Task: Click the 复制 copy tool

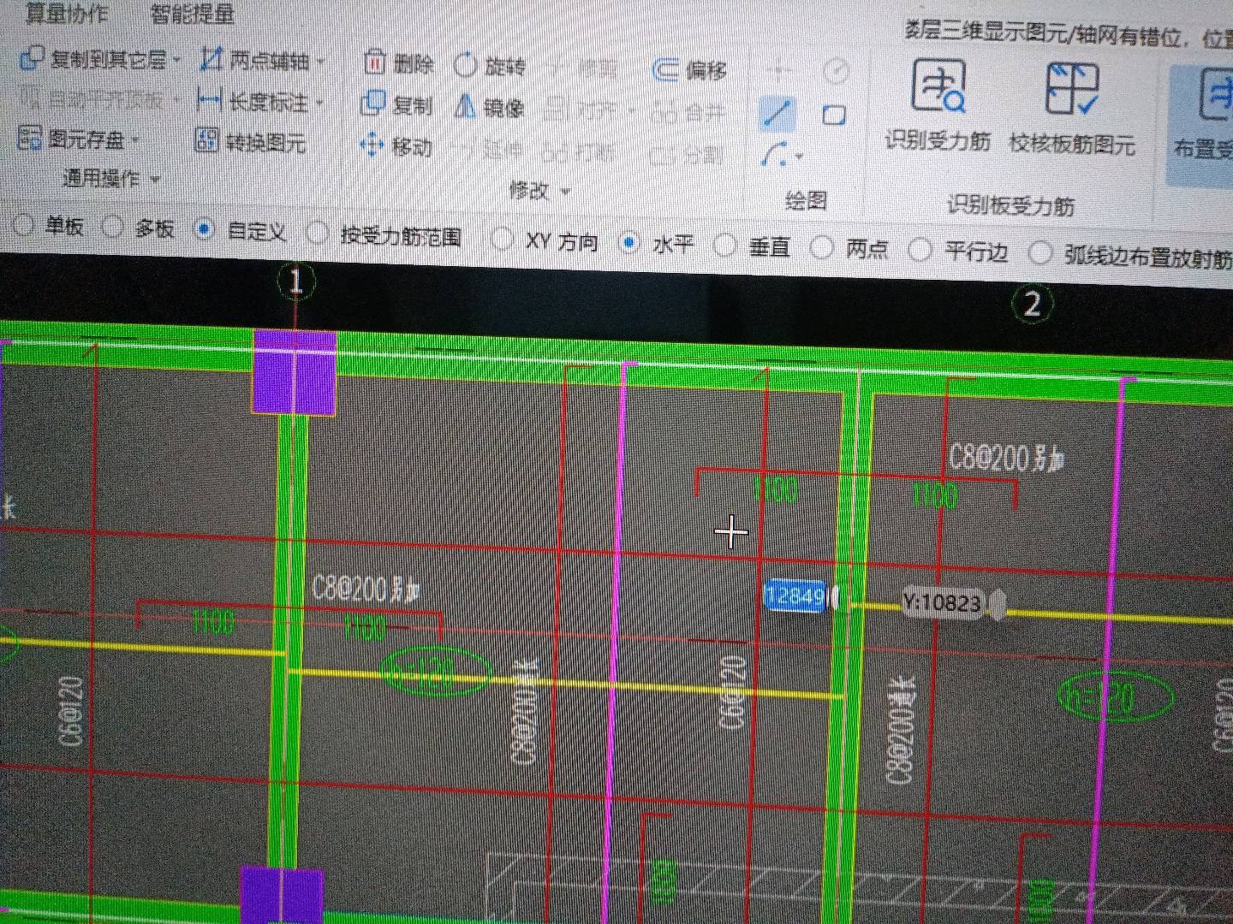Action: (396, 104)
